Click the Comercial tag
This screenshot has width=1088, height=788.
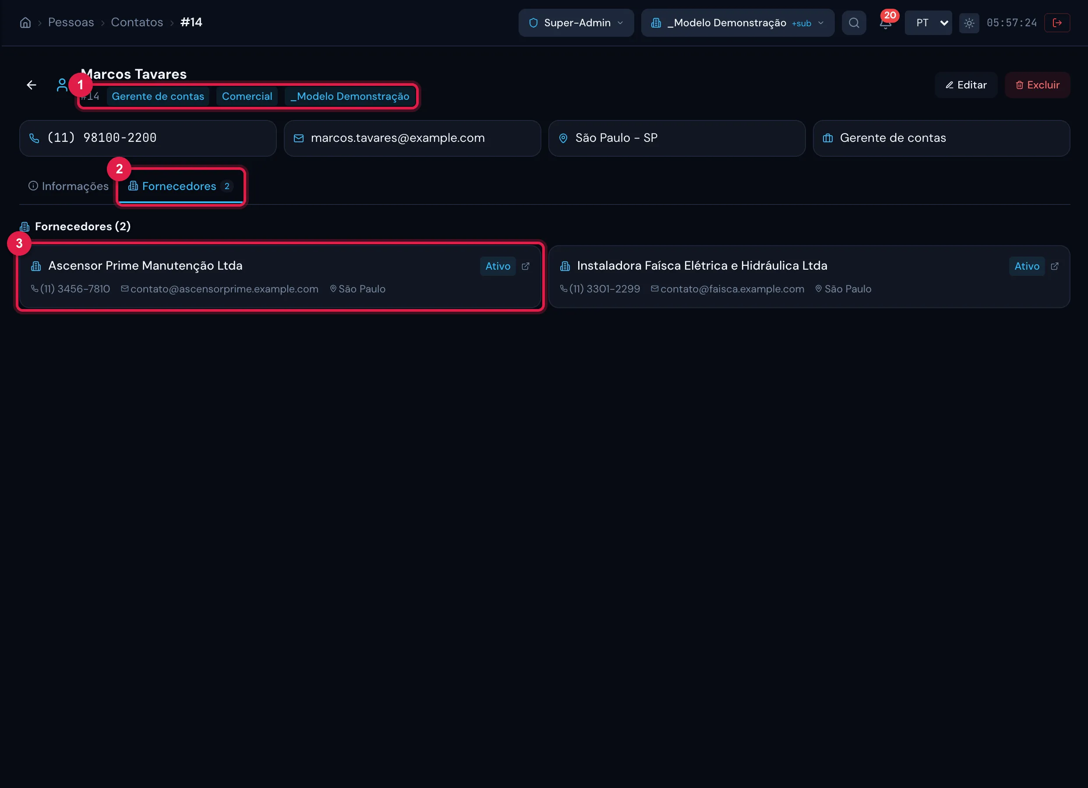pos(247,96)
